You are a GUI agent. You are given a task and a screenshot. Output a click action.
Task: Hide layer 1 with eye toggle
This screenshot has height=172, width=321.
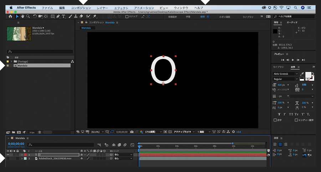(x=8, y=155)
